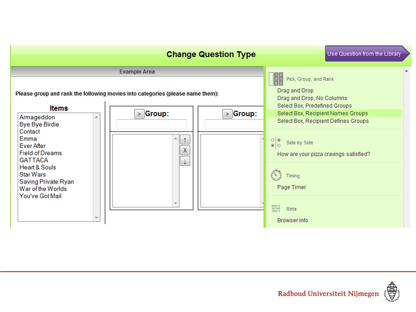Click the move-up arrow button beside first group list
The height and width of the screenshot is (312, 416).
click(185, 140)
